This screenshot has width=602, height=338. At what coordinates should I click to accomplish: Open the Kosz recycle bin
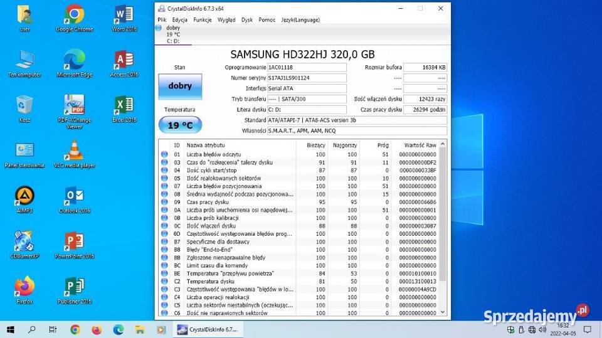click(x=24, y=108)
